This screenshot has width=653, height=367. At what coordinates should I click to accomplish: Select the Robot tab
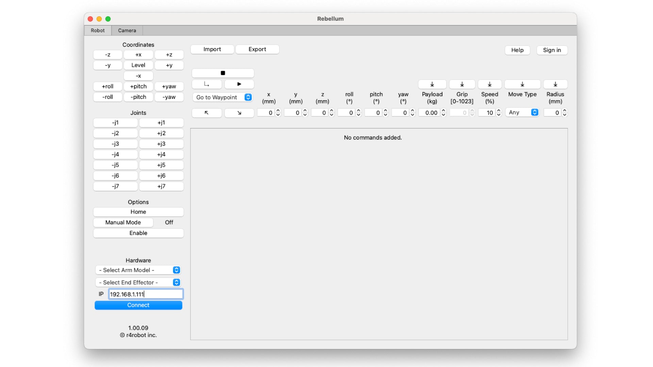coord(98,30)
